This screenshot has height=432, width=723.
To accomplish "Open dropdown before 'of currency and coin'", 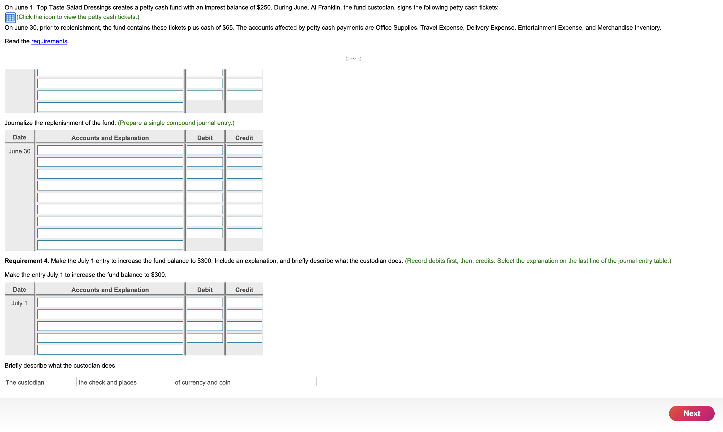I will (x=159, y=382).
